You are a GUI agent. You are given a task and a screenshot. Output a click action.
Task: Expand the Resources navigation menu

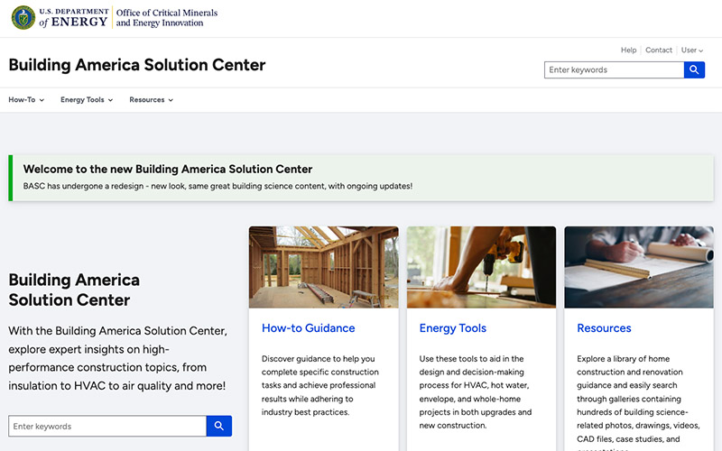151,99
